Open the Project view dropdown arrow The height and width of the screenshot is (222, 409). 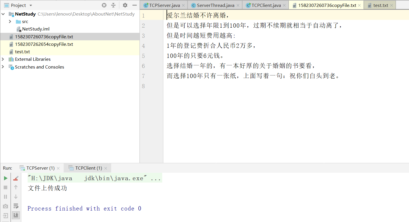coord(31,5)
